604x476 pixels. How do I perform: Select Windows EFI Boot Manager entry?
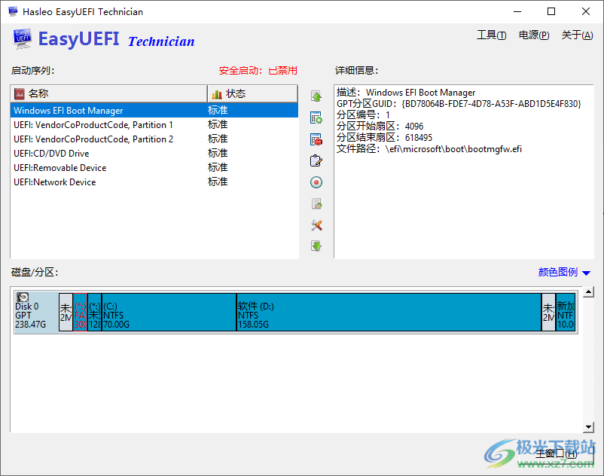154,111
